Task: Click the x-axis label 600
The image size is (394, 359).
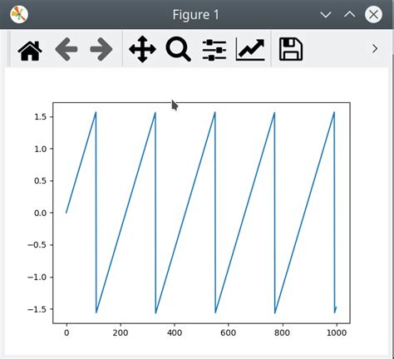Action: pos(228,332)
